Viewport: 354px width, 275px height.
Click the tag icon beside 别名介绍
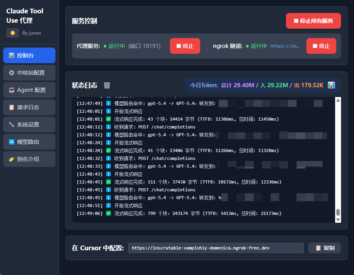tap(11, 159)
